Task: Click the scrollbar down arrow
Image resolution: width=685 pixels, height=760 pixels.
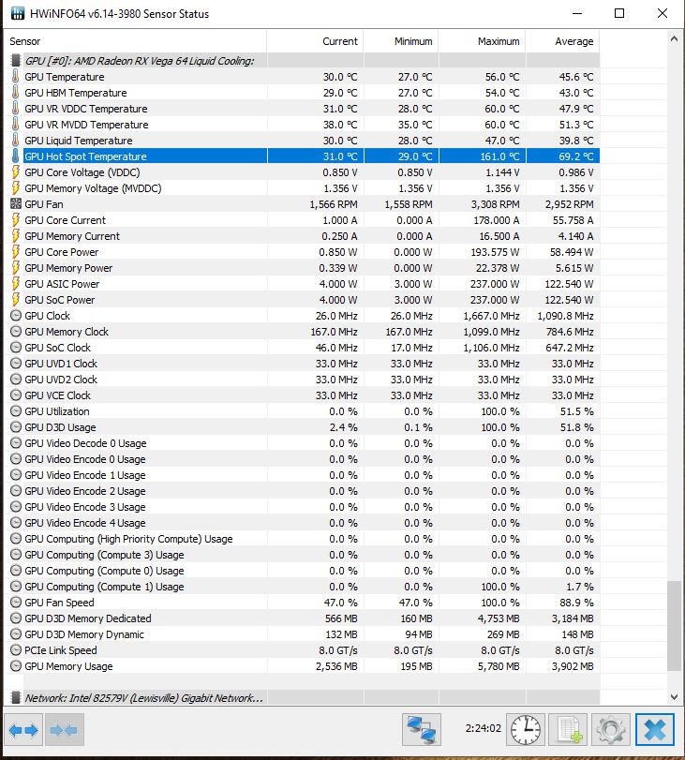Action: 674,697
